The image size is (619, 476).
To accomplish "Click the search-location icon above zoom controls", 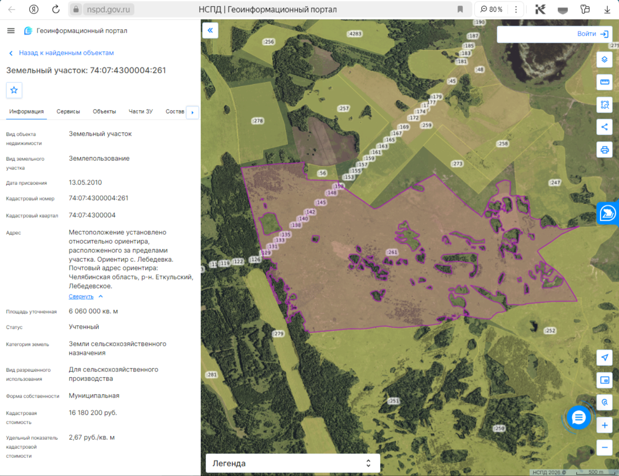I will pos(604,403).
